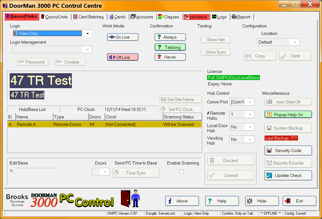Open the Logs tab
The image size is (322, 219).
[x=219, y=17]
